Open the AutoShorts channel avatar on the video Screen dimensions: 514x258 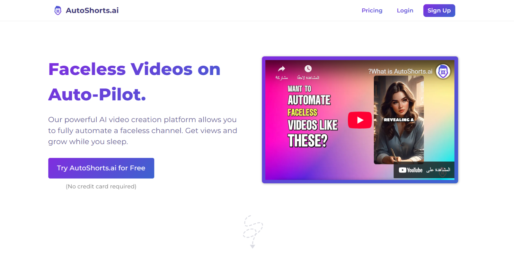point(443,72)
